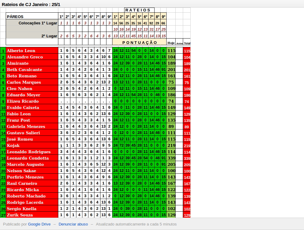Select the Gustavo Salieri name cell
304x230 pixels.
[x=32, y=133]
